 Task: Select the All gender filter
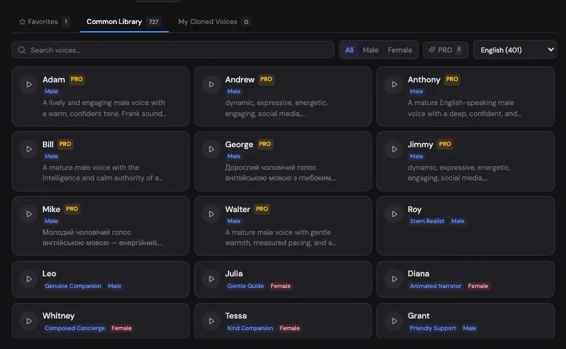click(349, 50)
